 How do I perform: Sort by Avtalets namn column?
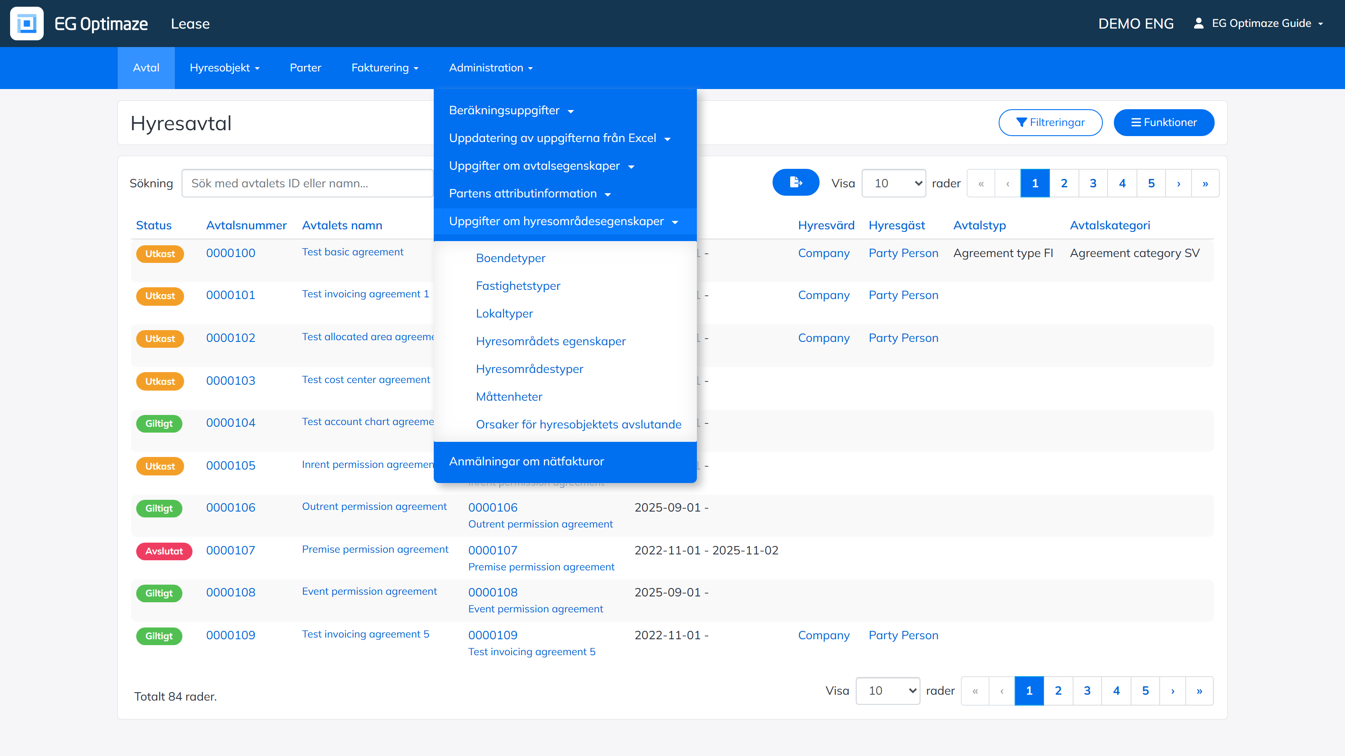click(342, 226)
